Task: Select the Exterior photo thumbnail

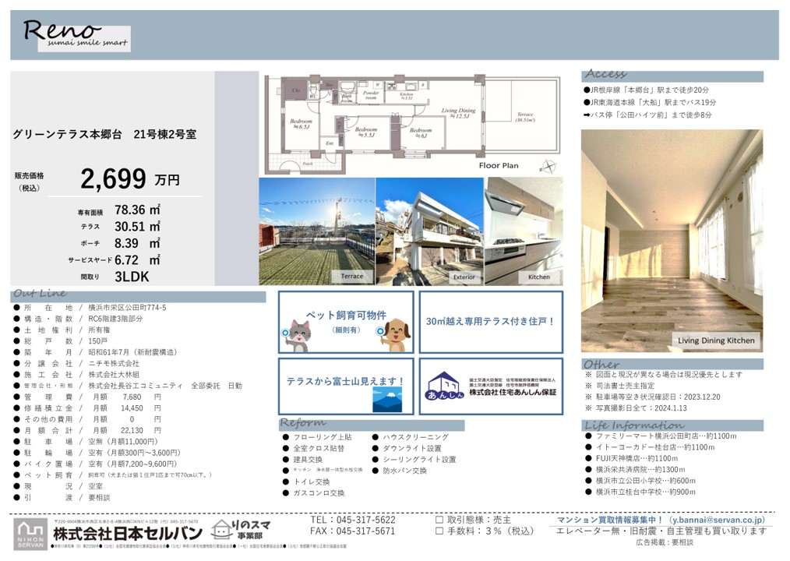Action: 429,231
